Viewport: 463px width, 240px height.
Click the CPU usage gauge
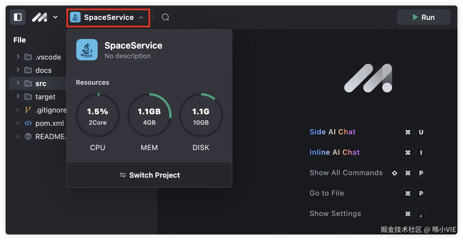point(98,115)
